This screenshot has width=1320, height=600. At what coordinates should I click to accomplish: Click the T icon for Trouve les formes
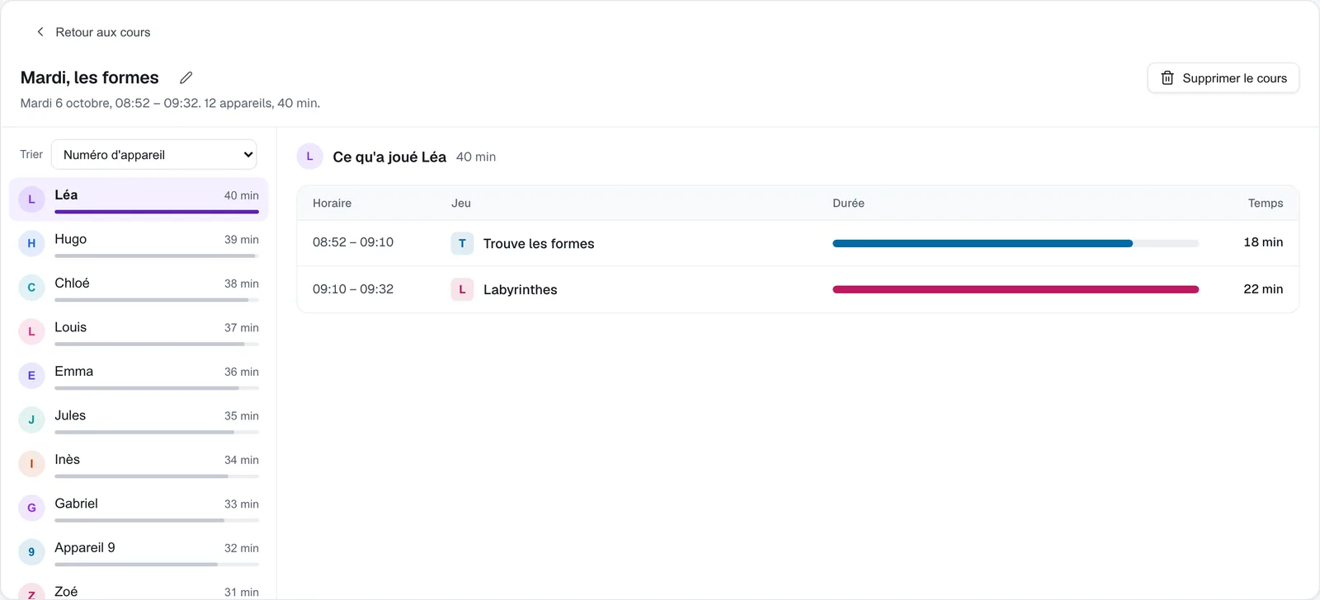(x=462, y=243)
